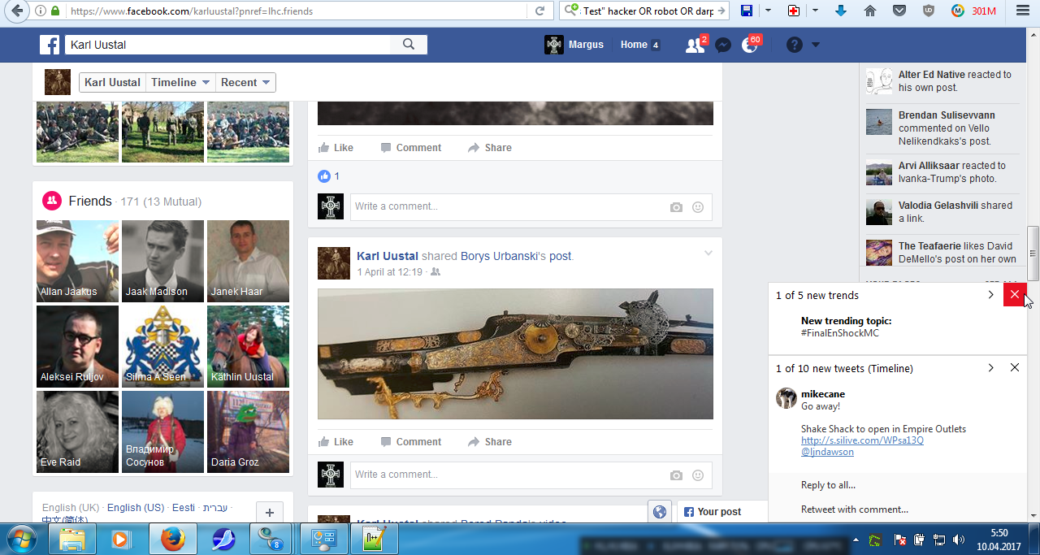This screenshot has width=1040, height=555.
Task: Click Retweet with comment
Action: pos(855,509)
